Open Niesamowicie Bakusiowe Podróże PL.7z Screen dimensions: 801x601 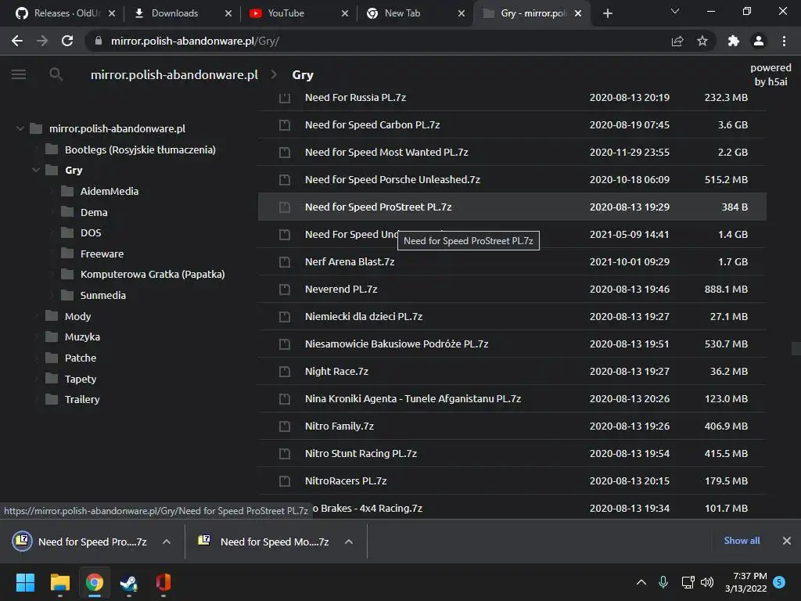pyautogui.click(x=397, y=344)
